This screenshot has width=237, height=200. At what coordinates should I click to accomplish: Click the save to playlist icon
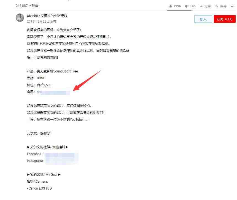(x=217, y=6)
